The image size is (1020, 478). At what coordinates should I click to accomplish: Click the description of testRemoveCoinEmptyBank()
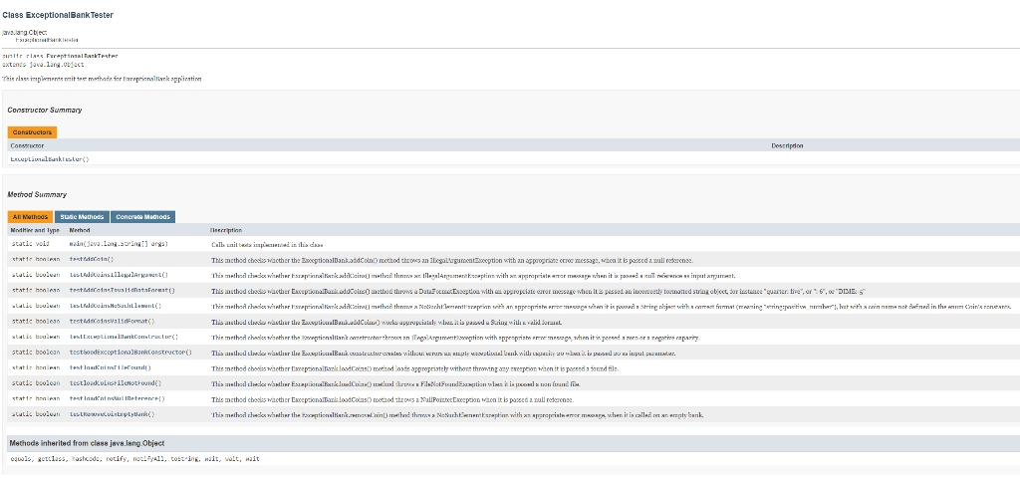457,415
